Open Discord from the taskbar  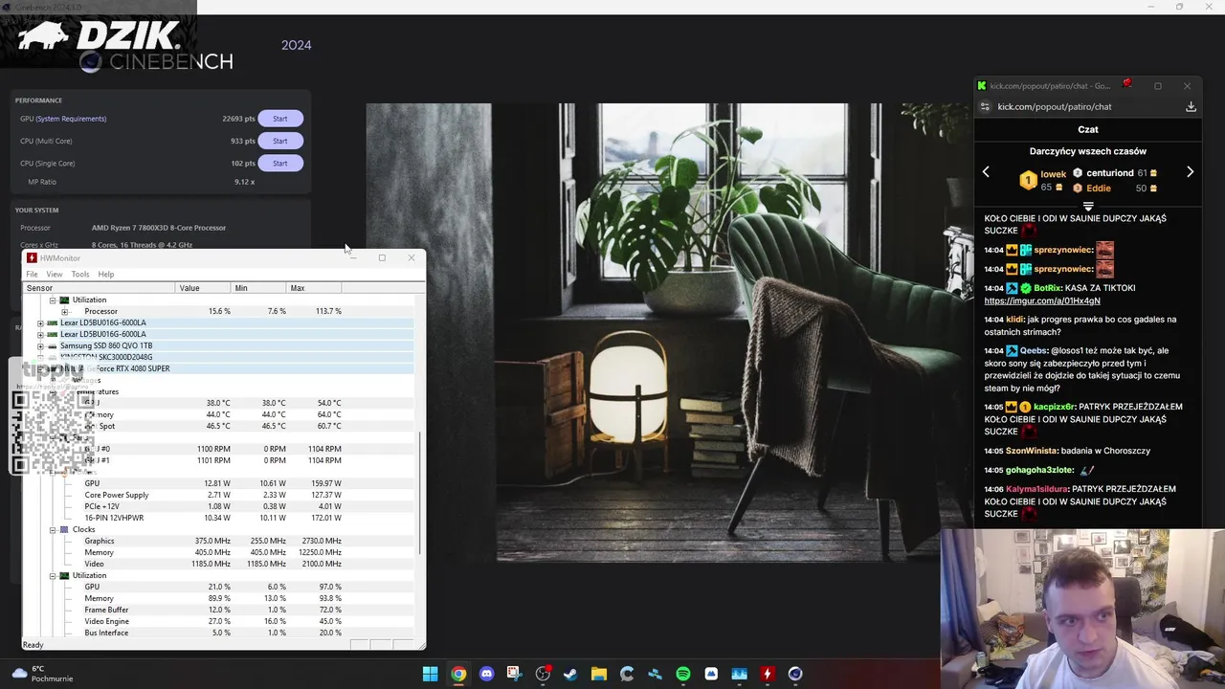[x=486, y=674]
